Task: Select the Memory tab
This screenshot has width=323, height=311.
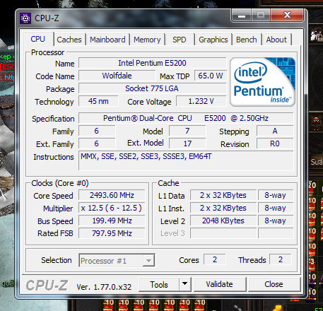Action: [147, 40]
